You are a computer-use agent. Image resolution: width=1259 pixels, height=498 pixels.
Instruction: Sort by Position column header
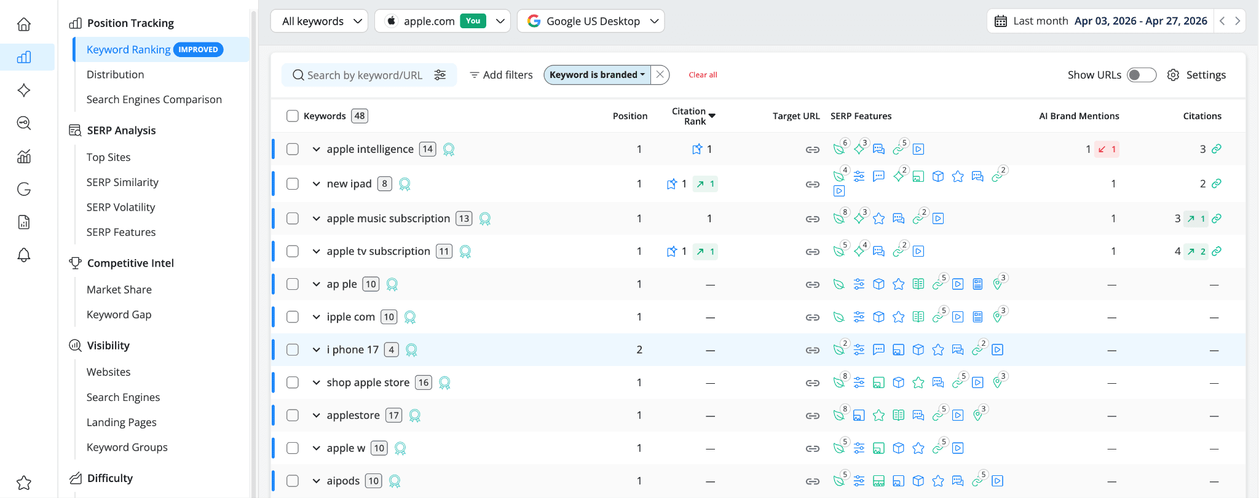pyautogui.click(x=630, y=116)
